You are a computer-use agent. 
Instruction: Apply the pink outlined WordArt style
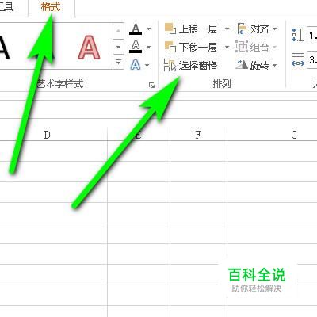coord(89,48)
